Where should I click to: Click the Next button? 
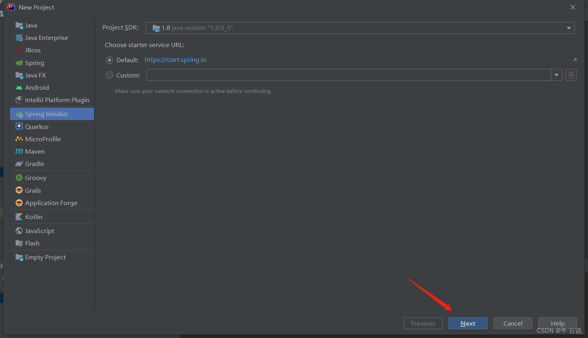pyautogui.click(x=468, y=323)
